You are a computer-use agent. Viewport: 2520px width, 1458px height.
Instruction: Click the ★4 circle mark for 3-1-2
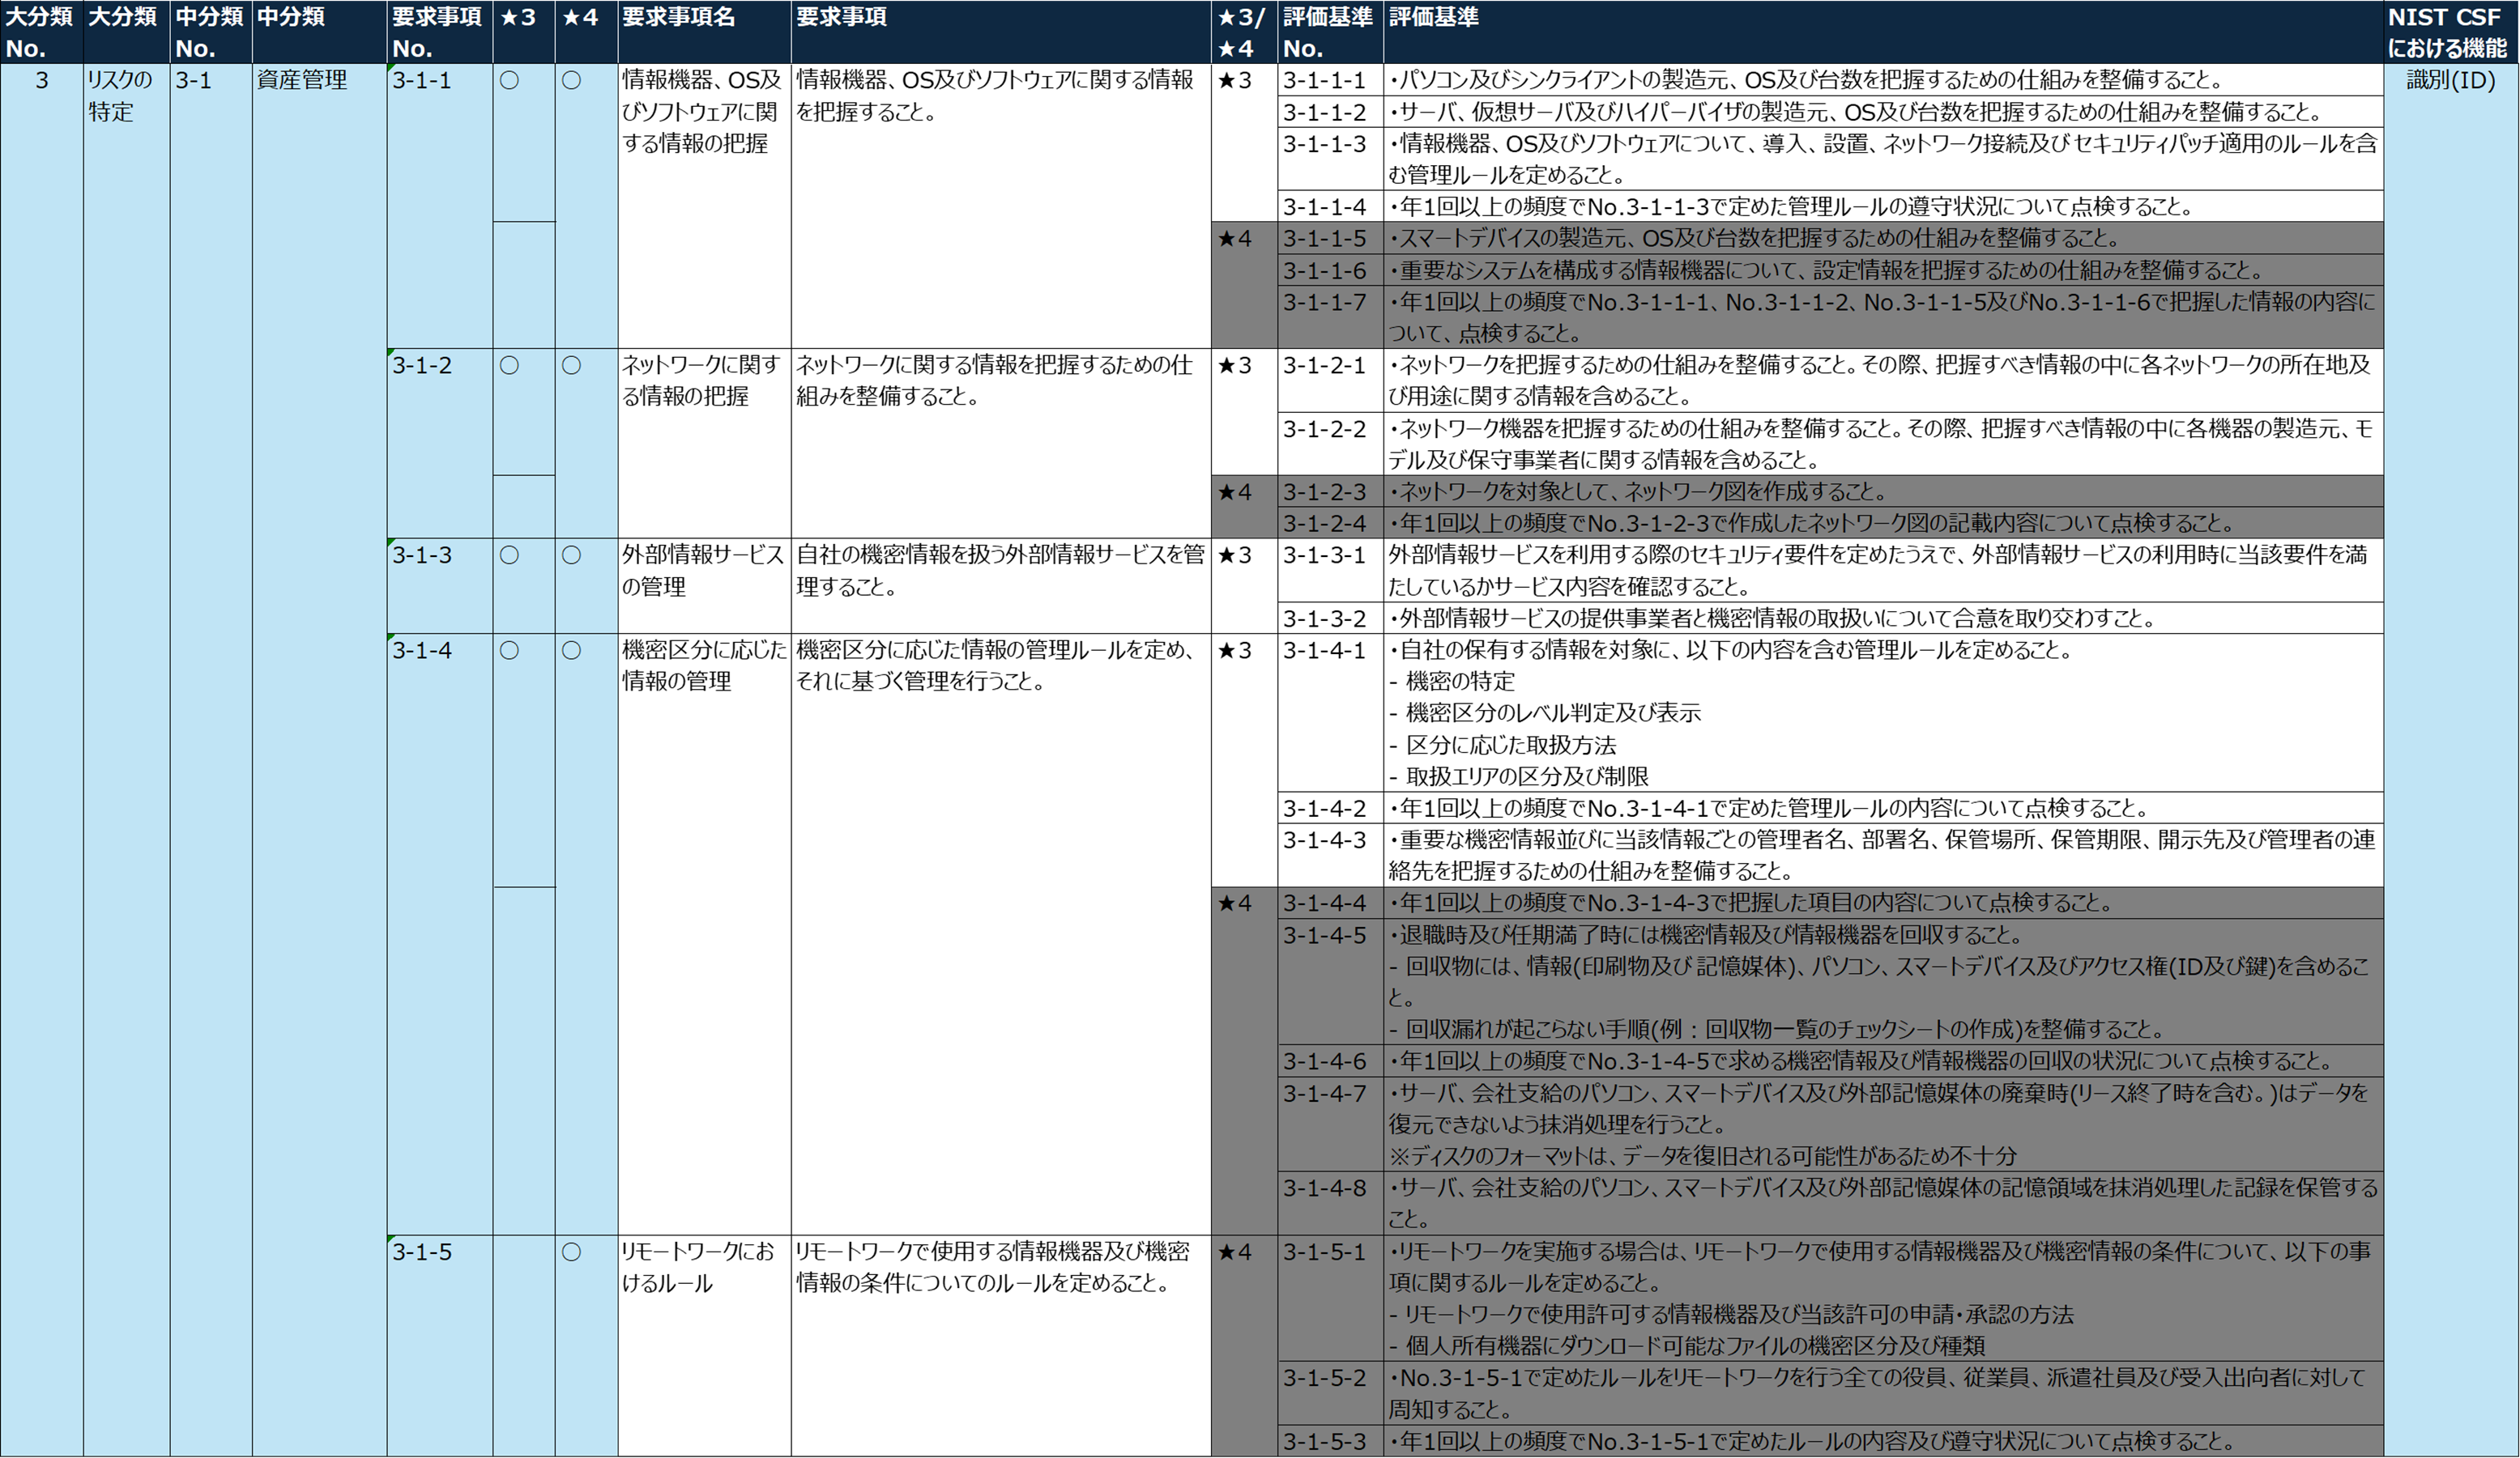(571, 366)
